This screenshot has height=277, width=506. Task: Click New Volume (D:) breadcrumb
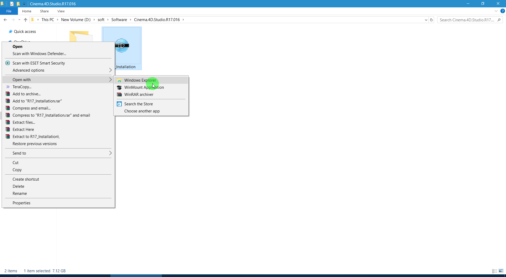[76, 20]
